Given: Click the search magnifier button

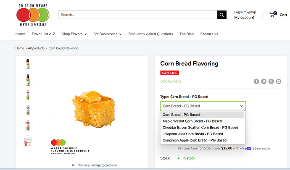Looking at the screenshot, I should 221,15.
